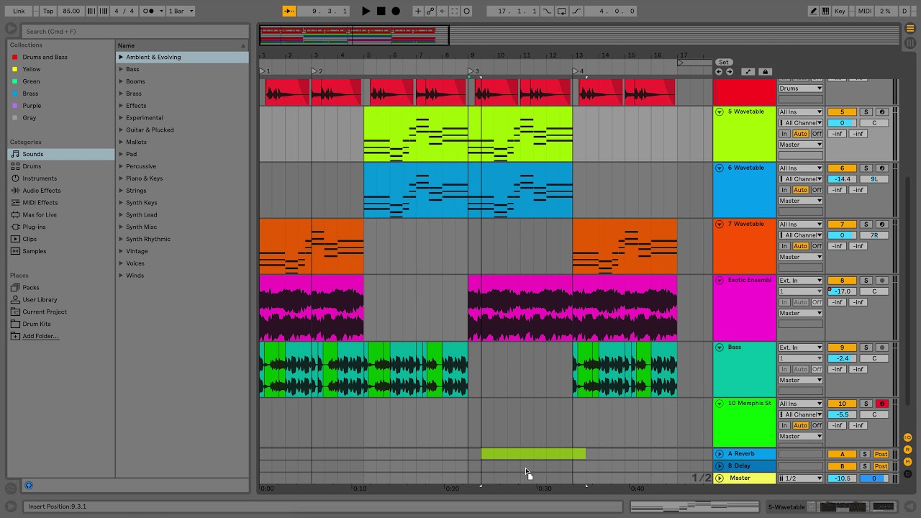This screenshot has height=518, width=921.
Task: Click the tempo field showing 85.00
Action: pos(71,11)
